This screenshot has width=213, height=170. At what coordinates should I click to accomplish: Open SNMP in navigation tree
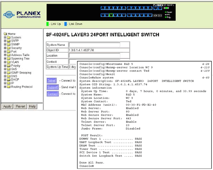pyautogui.click(x=15, y=44)
